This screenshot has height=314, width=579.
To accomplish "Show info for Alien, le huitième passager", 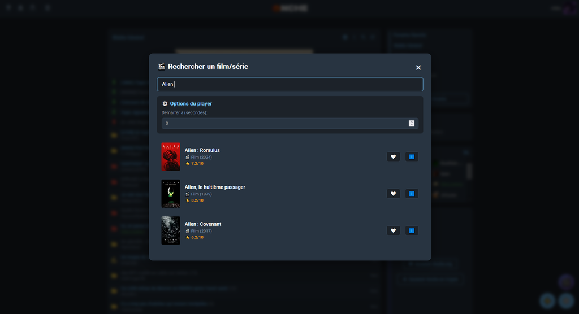I will pos(412,194).
